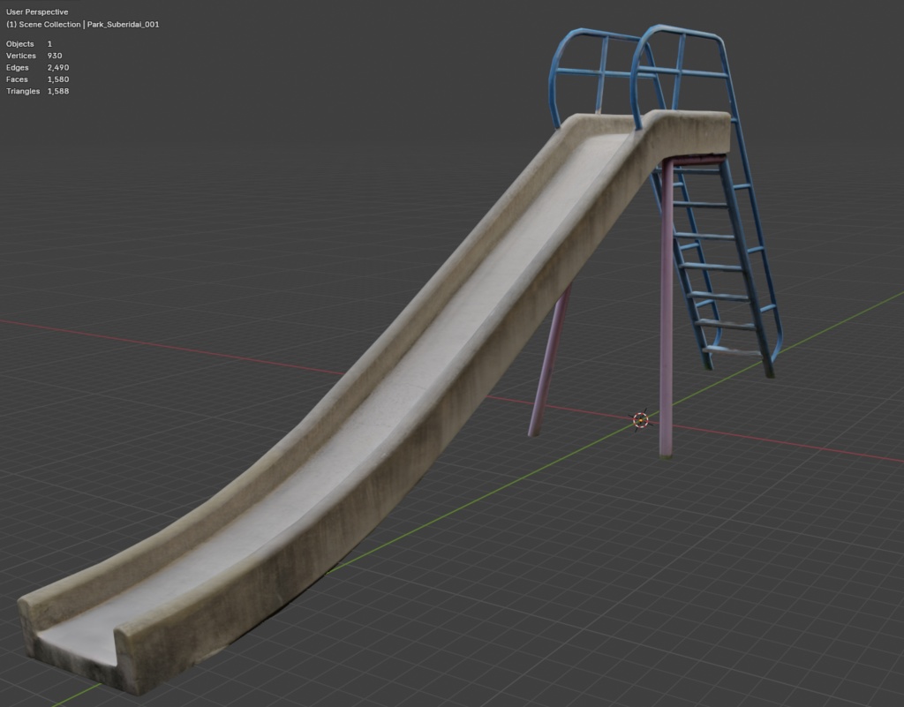The width and height of the screenshot is (904, 707).
Task: Click the "Edges 2,490" statistics row
Action: click(37, 67)
